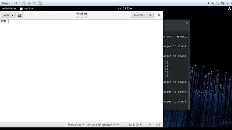Expand the power options arrow next to pause
The height and width of the screenshot is (130, 232).
[19, 3]
